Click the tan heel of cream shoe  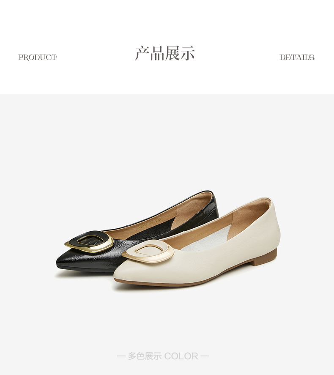[265, 257]
